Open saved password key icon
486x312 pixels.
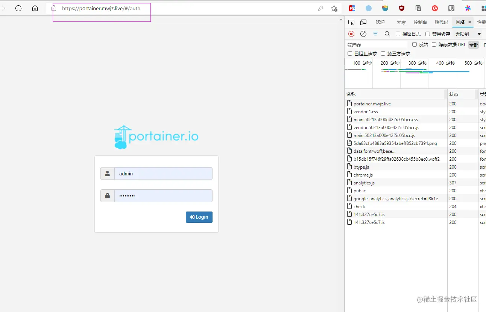pyautogui.click(x=320, y=8)
